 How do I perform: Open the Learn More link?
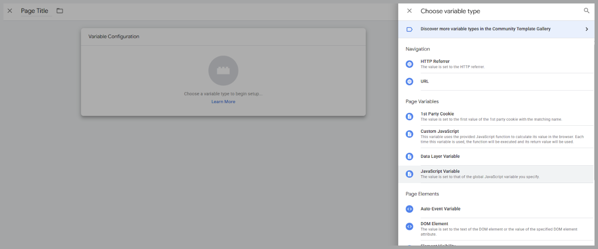point(223,102)
